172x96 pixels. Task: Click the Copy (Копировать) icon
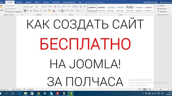pos(6,9)
